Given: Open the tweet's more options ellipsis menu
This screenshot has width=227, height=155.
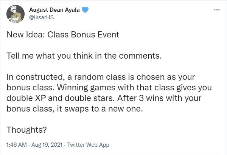Looking at the screenshot, I should coord(217,9).
